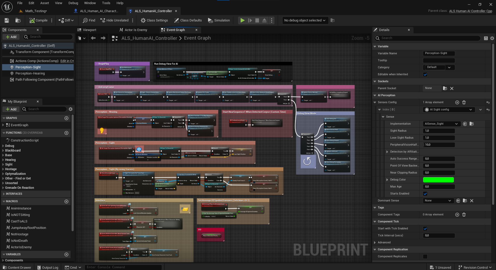Open the AI Sight config dropdown
The height and width of the screenshot is (270, 496).
pos(449,110)
